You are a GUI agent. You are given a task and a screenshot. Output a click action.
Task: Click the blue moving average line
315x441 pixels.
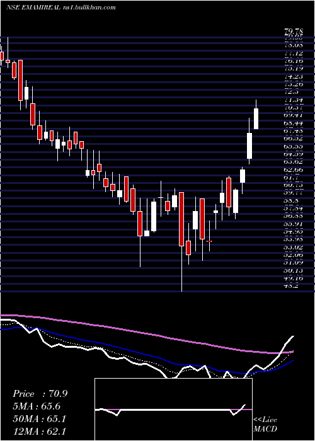[x=146, y=353]
